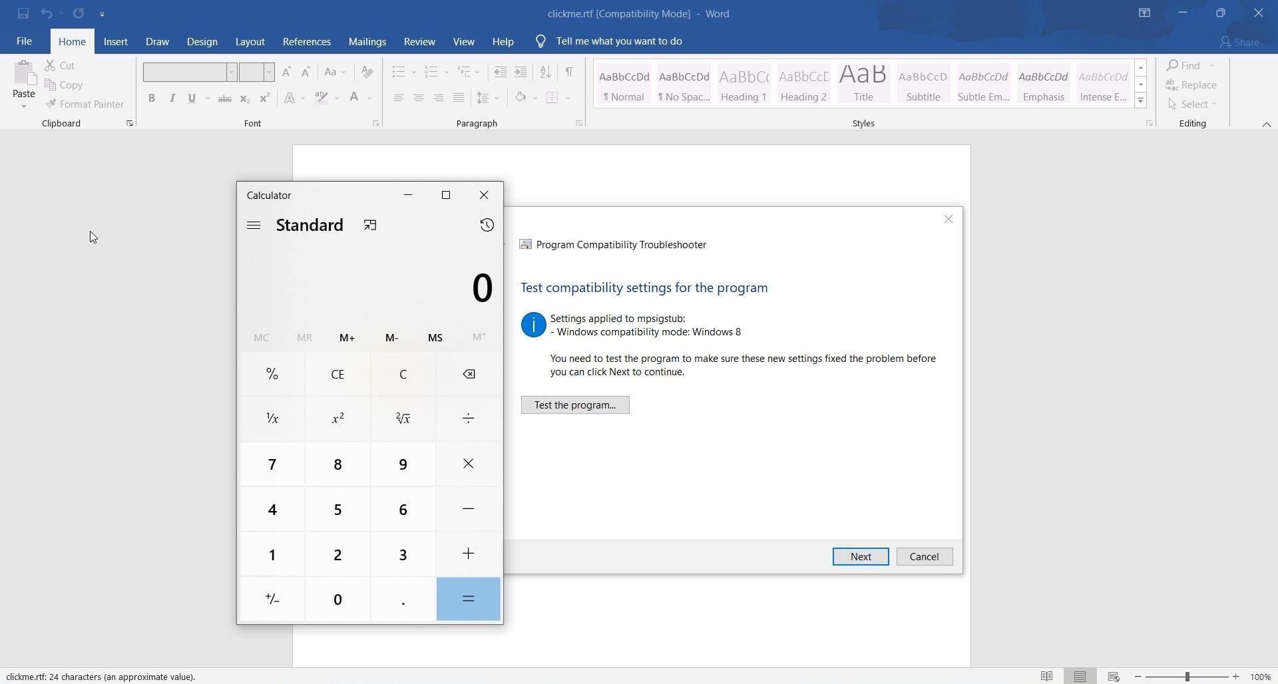Toggle show paragraph marks icon
This screenshot has width=1278, height=684.
[x=569, y=72]
